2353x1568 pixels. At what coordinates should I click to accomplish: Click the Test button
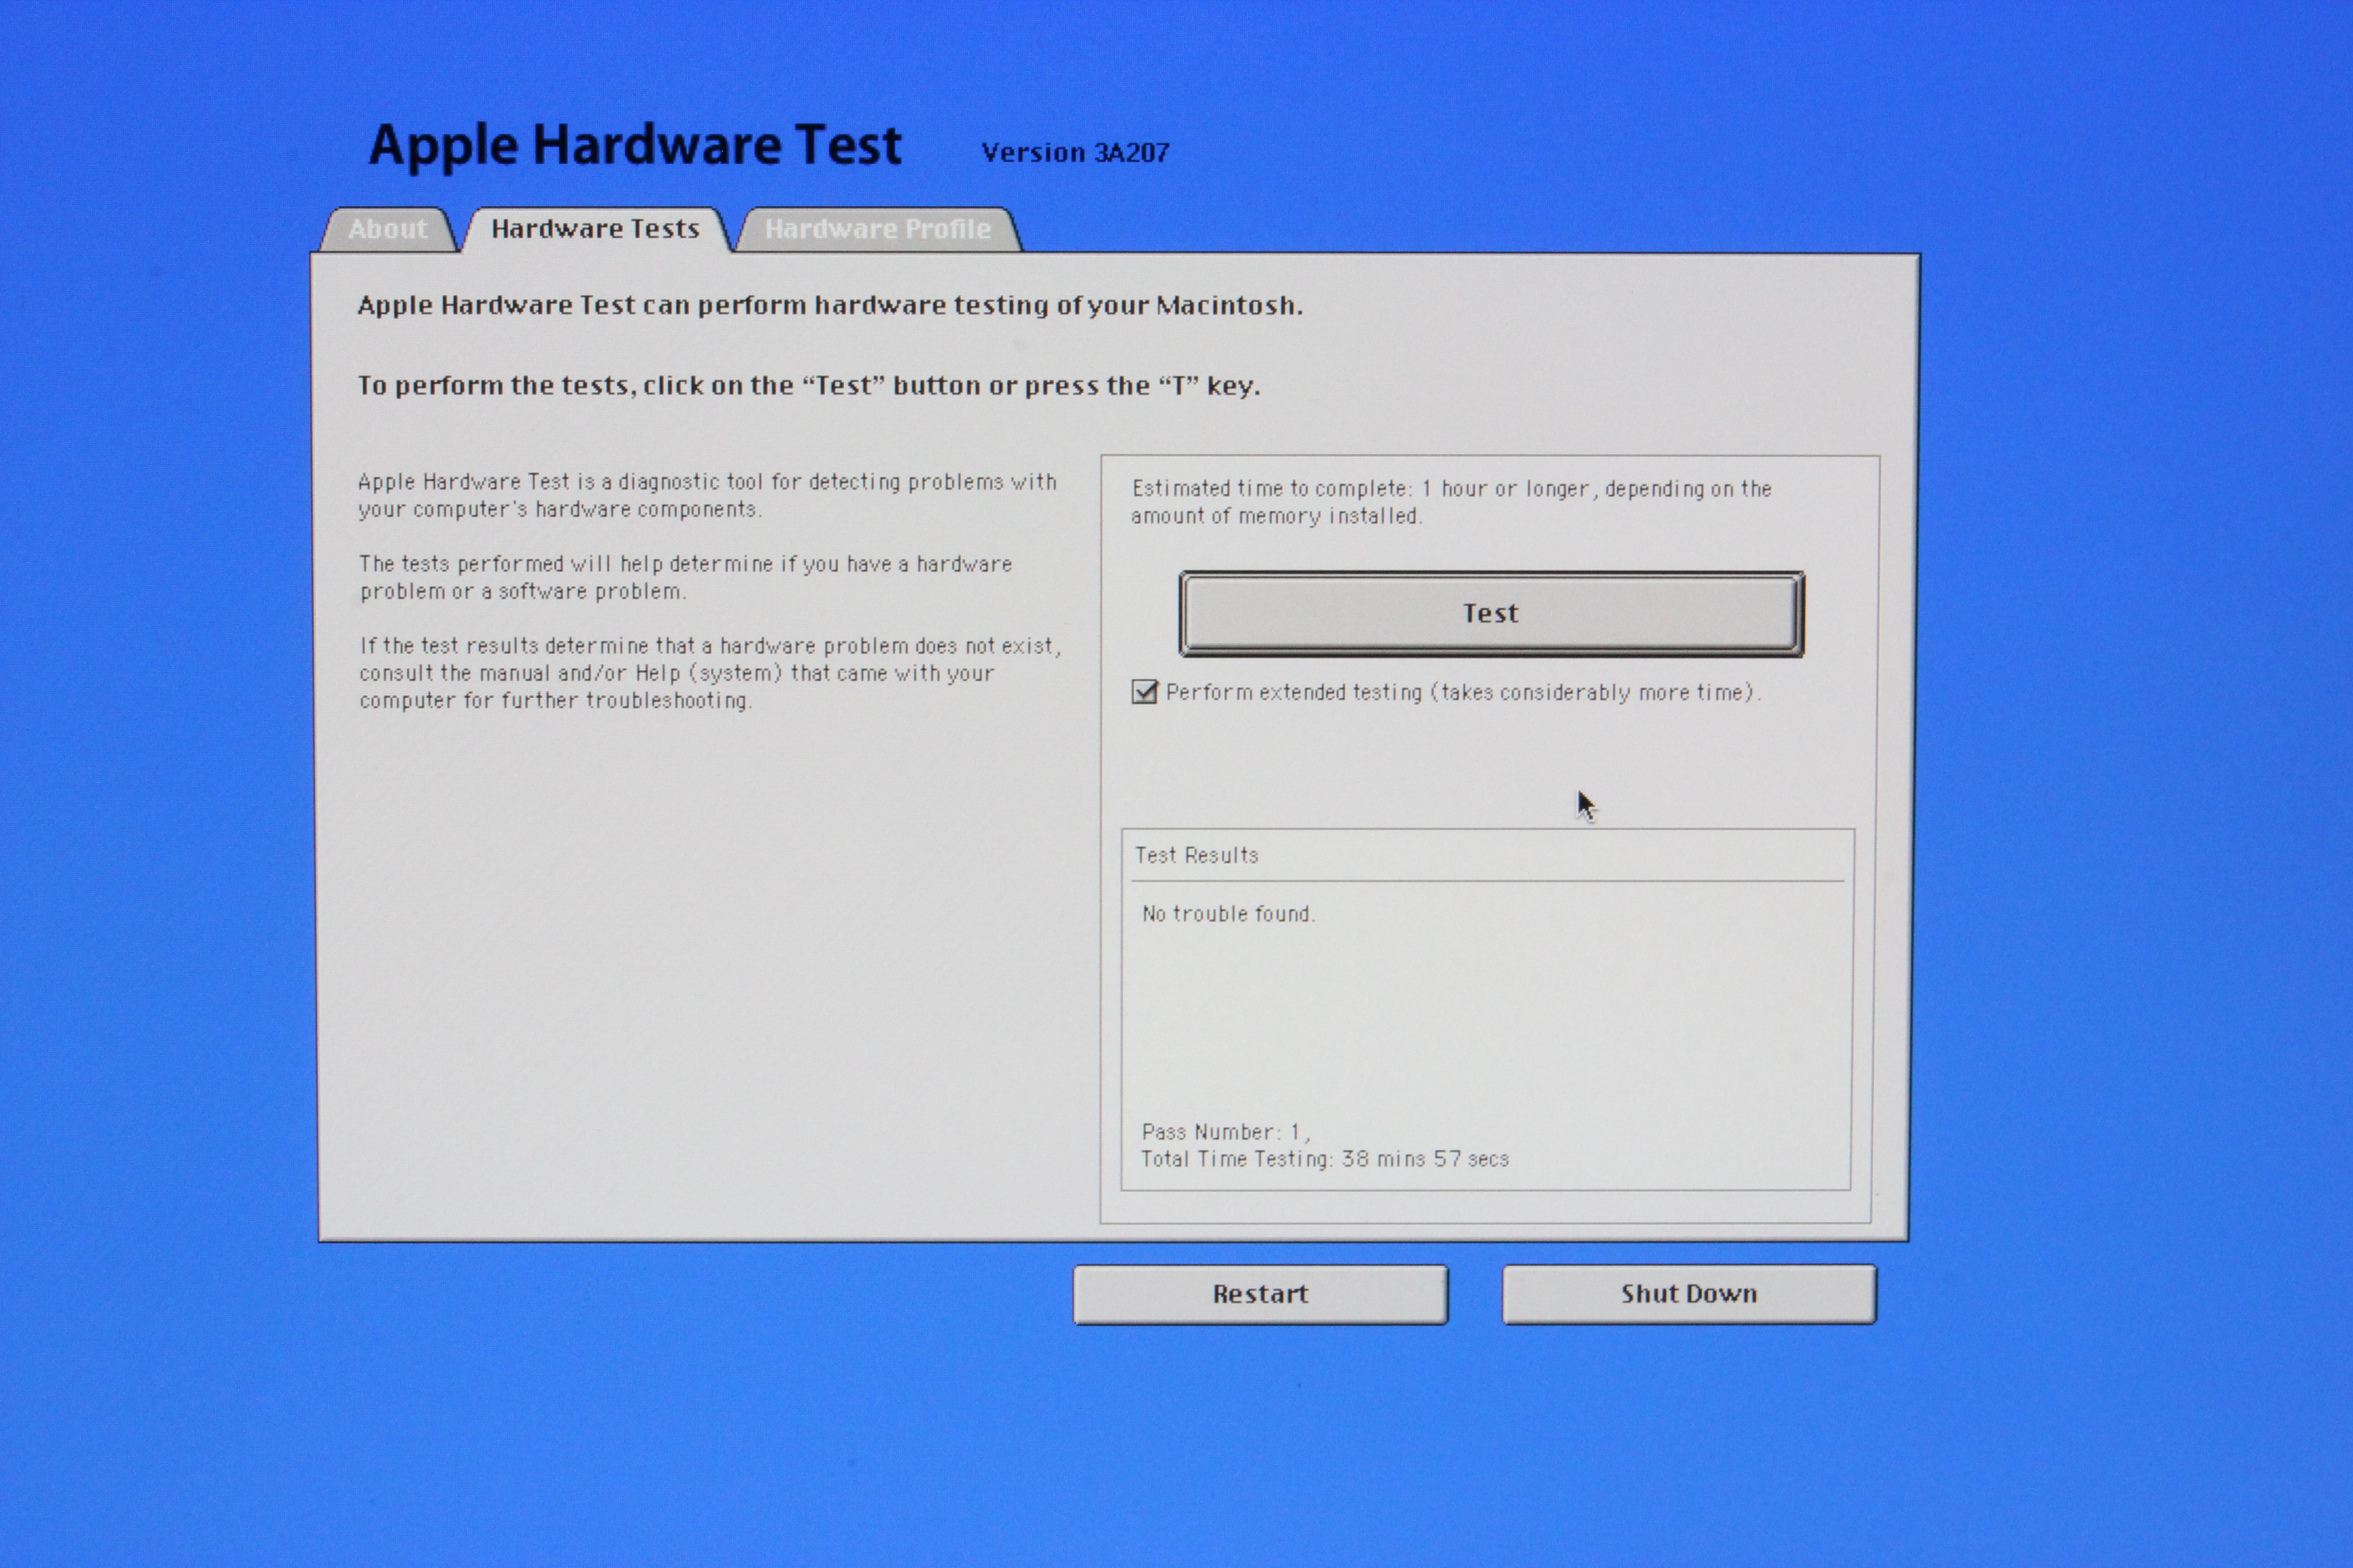tap(1491, 613)
